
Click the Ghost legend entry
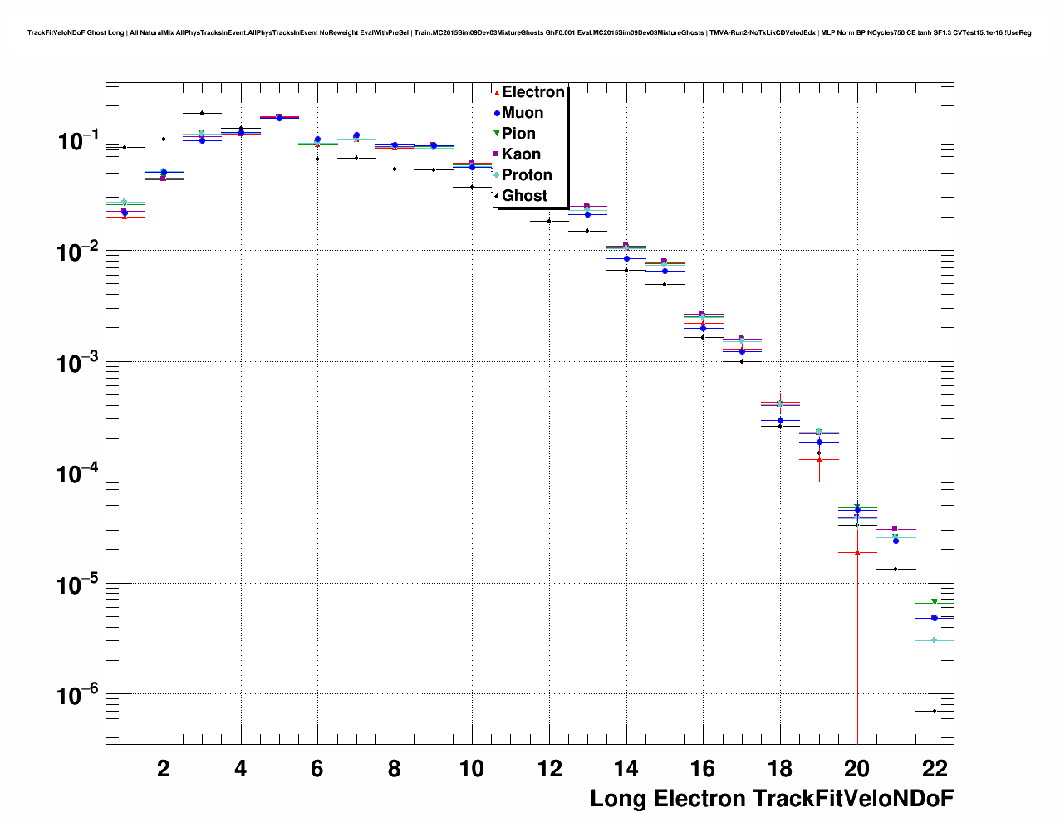521,196
